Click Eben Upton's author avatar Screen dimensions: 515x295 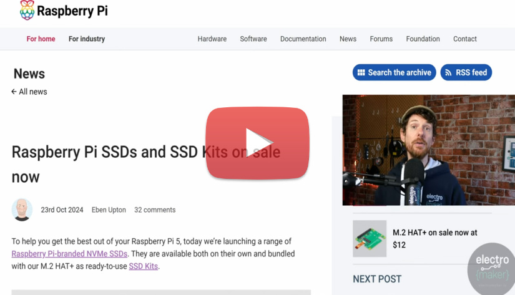[22, 210]
